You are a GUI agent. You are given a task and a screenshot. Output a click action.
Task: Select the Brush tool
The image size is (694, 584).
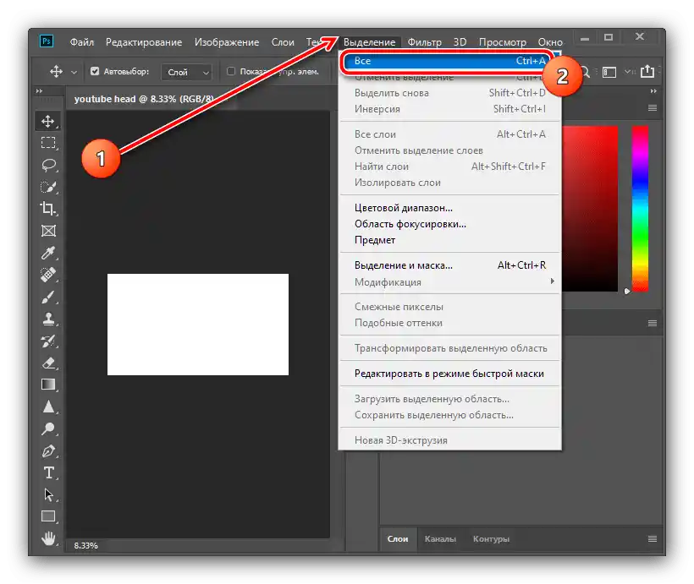(x=48, y=297)
